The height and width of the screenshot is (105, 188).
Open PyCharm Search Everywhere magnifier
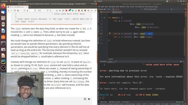pos(185,9)
